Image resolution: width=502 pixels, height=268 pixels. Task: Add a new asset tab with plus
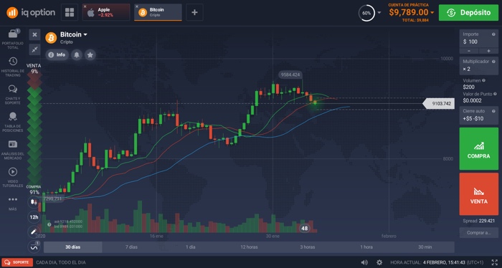coord(194,12)
